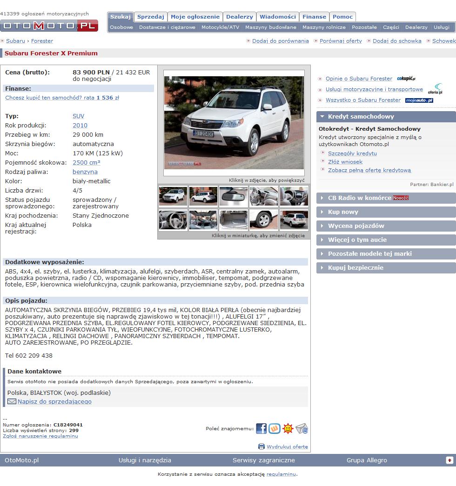
Task: Open the Maszyny rolnicze category
Action: pos(324,27)
